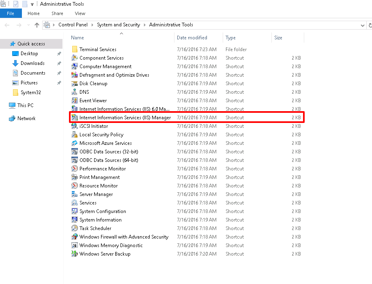
Task: Select the System Configuration icon
Action: pos(75,211)
